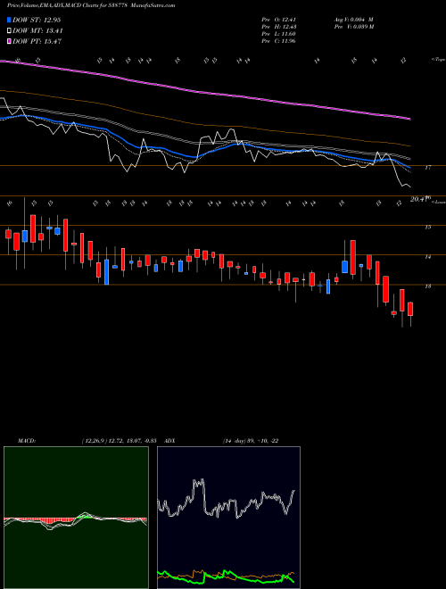Image resolution: width=446 pixels, height=589 pixels.
Task: Select the 'DOW PT: 15.47' legend text
Action: click(x=37, y=41)
